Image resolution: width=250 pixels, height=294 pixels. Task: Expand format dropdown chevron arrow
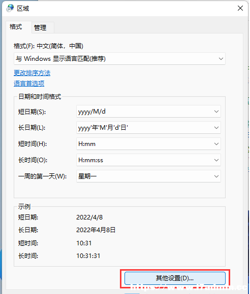(221, 59)
